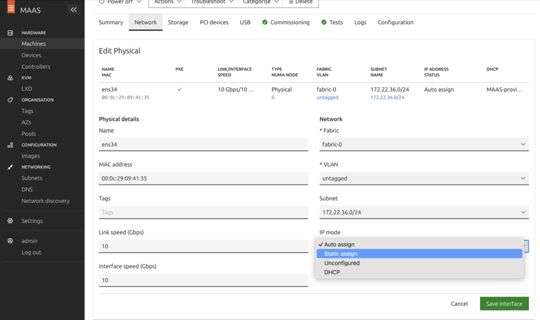The image size is (540, 320).
Task: Click the PXE checkmark for ens34
Action: coord(179,89)
